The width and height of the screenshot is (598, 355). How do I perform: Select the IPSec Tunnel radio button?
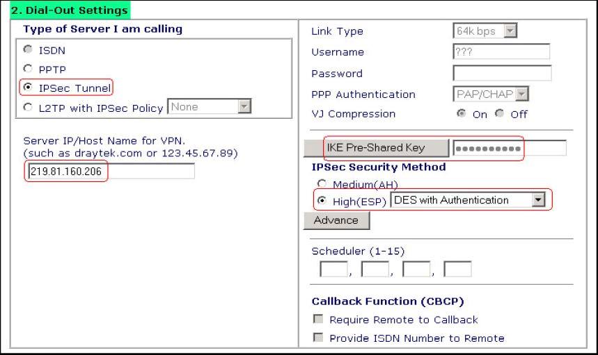click(x=28, y=88)
